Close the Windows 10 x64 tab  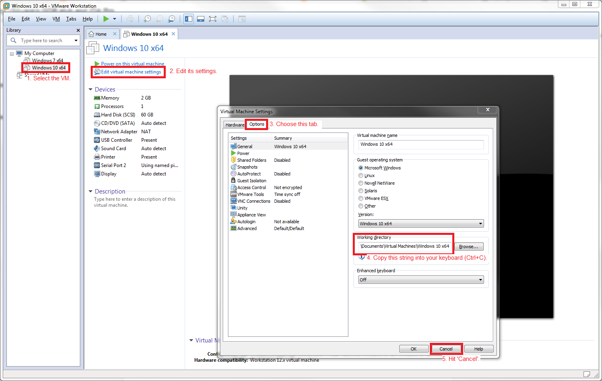pyautogui.click(x=173, y=34)
